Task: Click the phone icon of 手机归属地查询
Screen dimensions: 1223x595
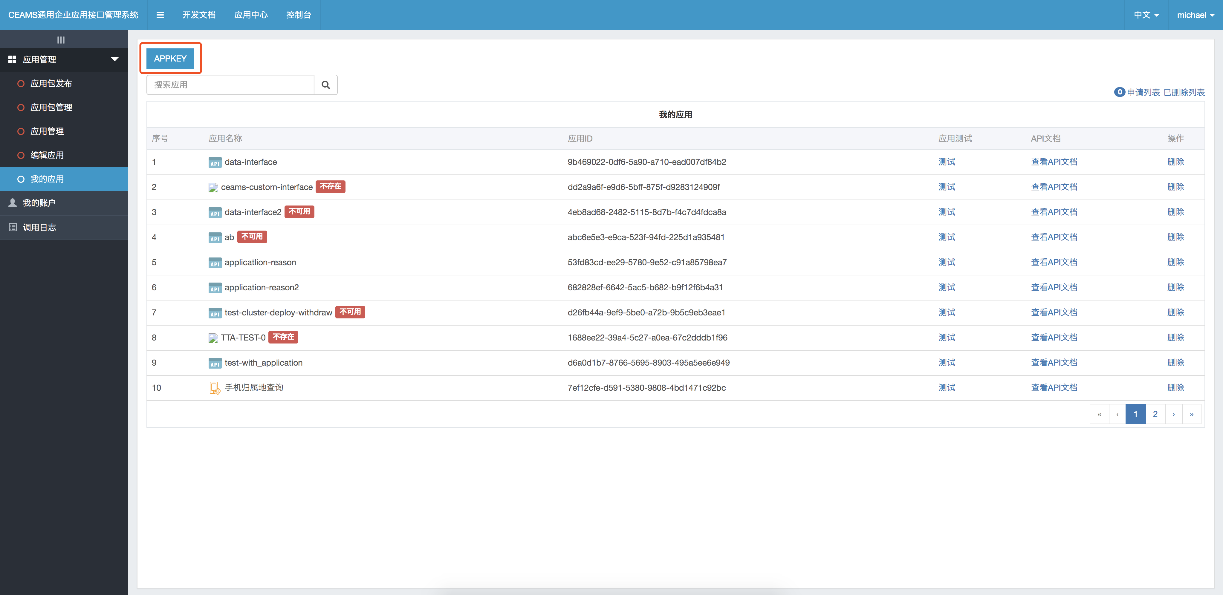Action: point(215,388)
